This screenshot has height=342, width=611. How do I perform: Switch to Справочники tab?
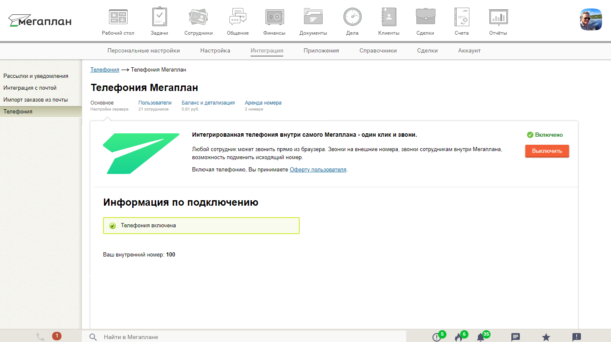[378, 50]
